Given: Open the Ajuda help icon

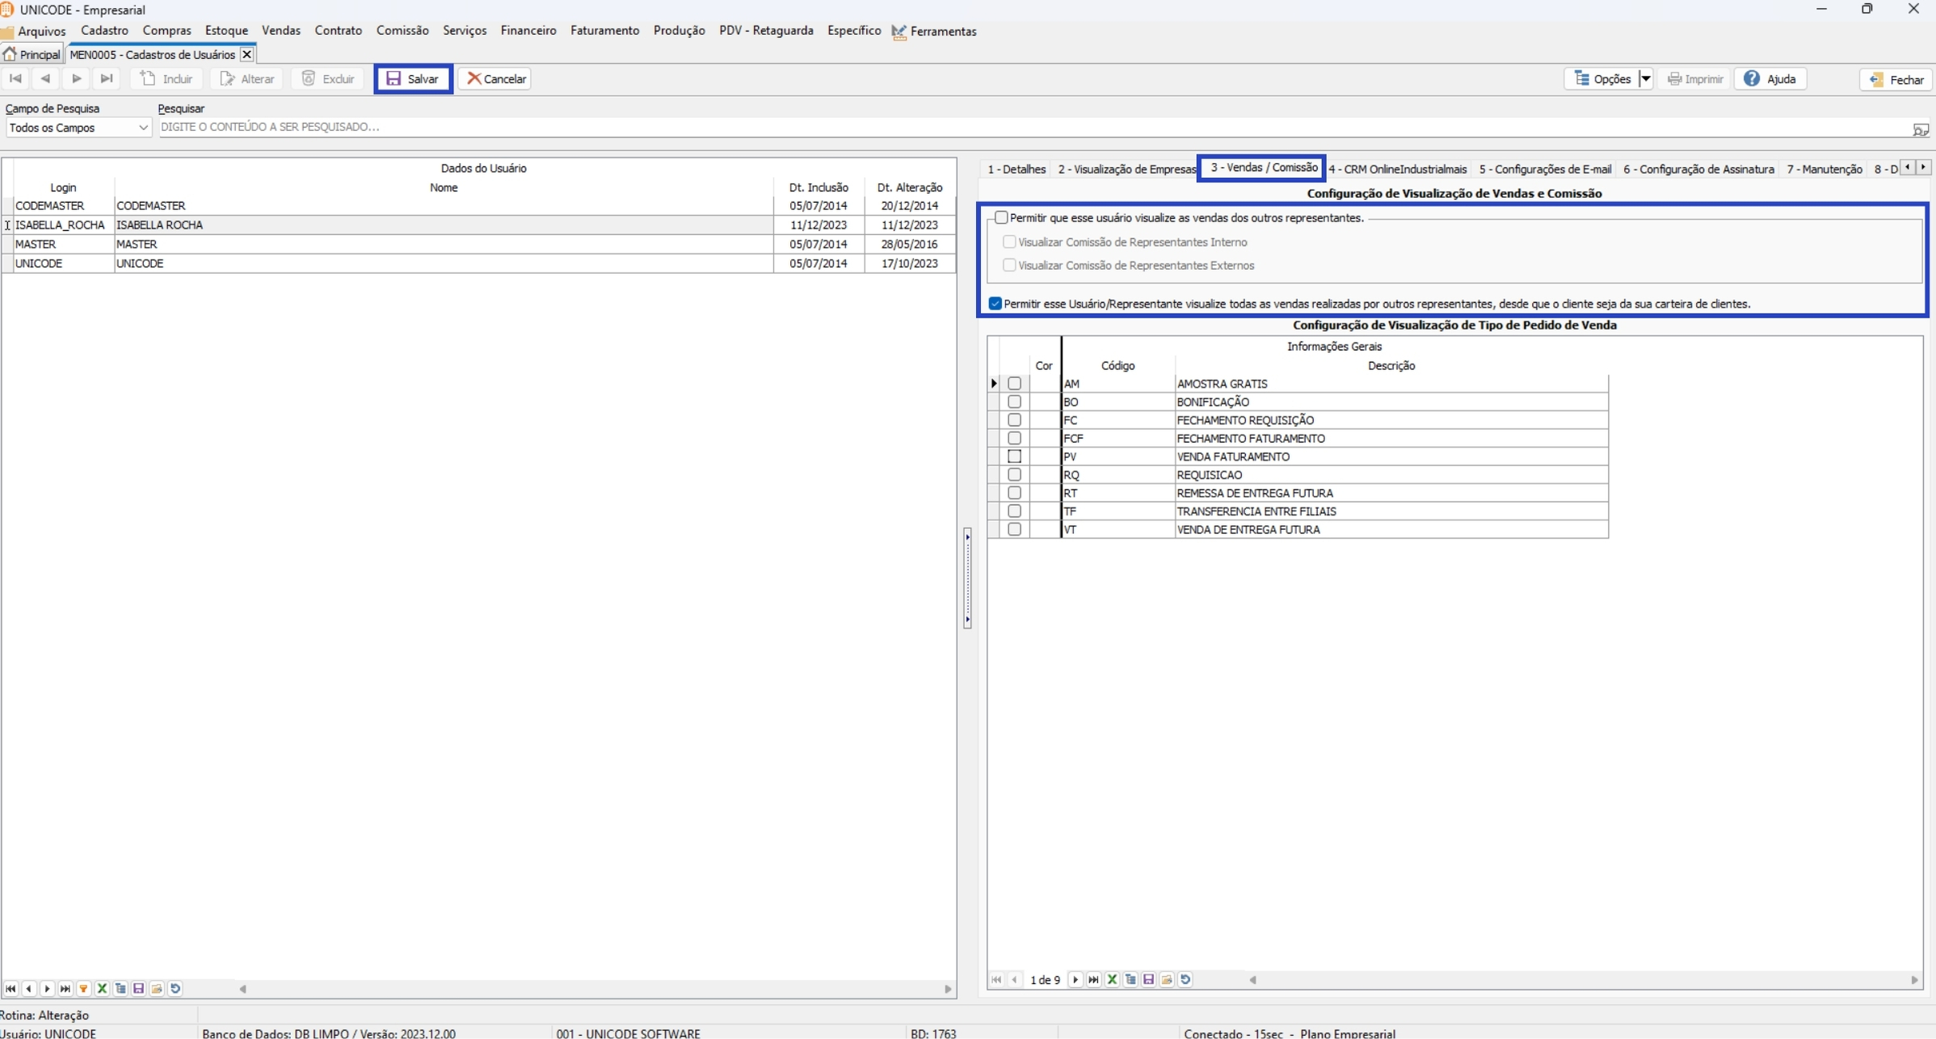Looking at the screenshot, I should click(x=1751, y=78).
